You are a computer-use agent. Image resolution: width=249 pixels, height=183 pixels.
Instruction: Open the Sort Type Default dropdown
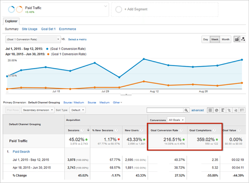pos(78,110)
